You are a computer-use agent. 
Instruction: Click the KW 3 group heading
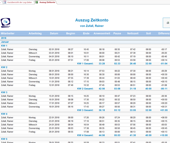coord(4,92)
